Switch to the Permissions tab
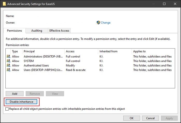The image size is (181, 123). pos(14,31)
